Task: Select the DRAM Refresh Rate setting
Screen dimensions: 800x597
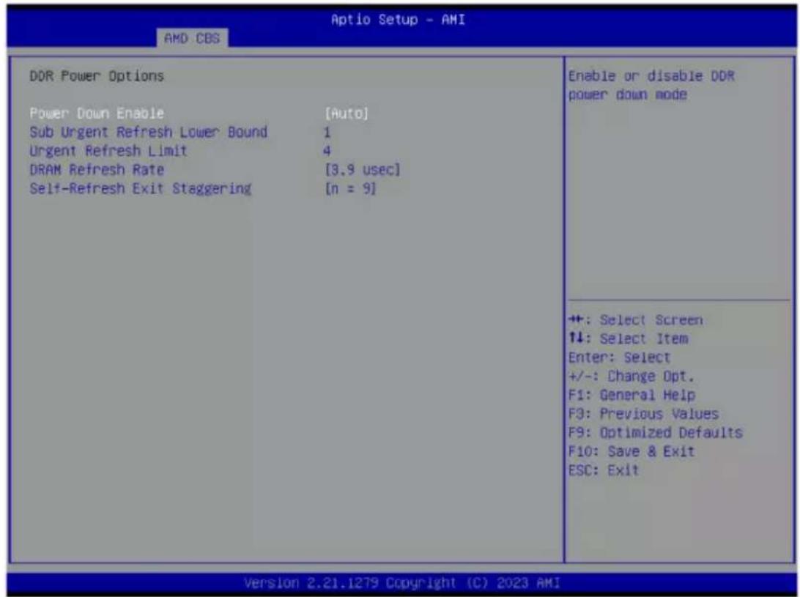Action: (97, 170)
